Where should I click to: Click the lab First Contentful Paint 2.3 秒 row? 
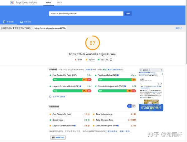coord(70,114)
